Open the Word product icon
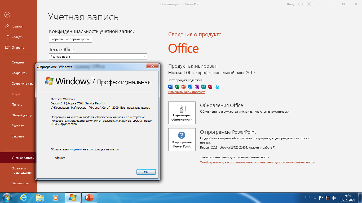 pyautogui.click(x=170, y=87)
